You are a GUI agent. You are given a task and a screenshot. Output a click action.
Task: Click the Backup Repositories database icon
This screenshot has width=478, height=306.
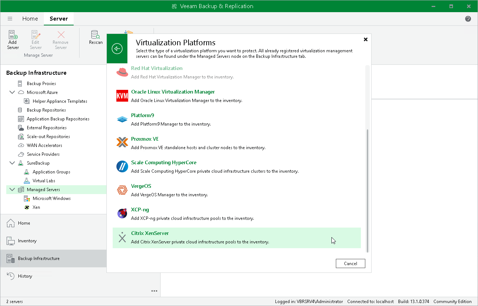pyautogui.click(x=20, y=110)
